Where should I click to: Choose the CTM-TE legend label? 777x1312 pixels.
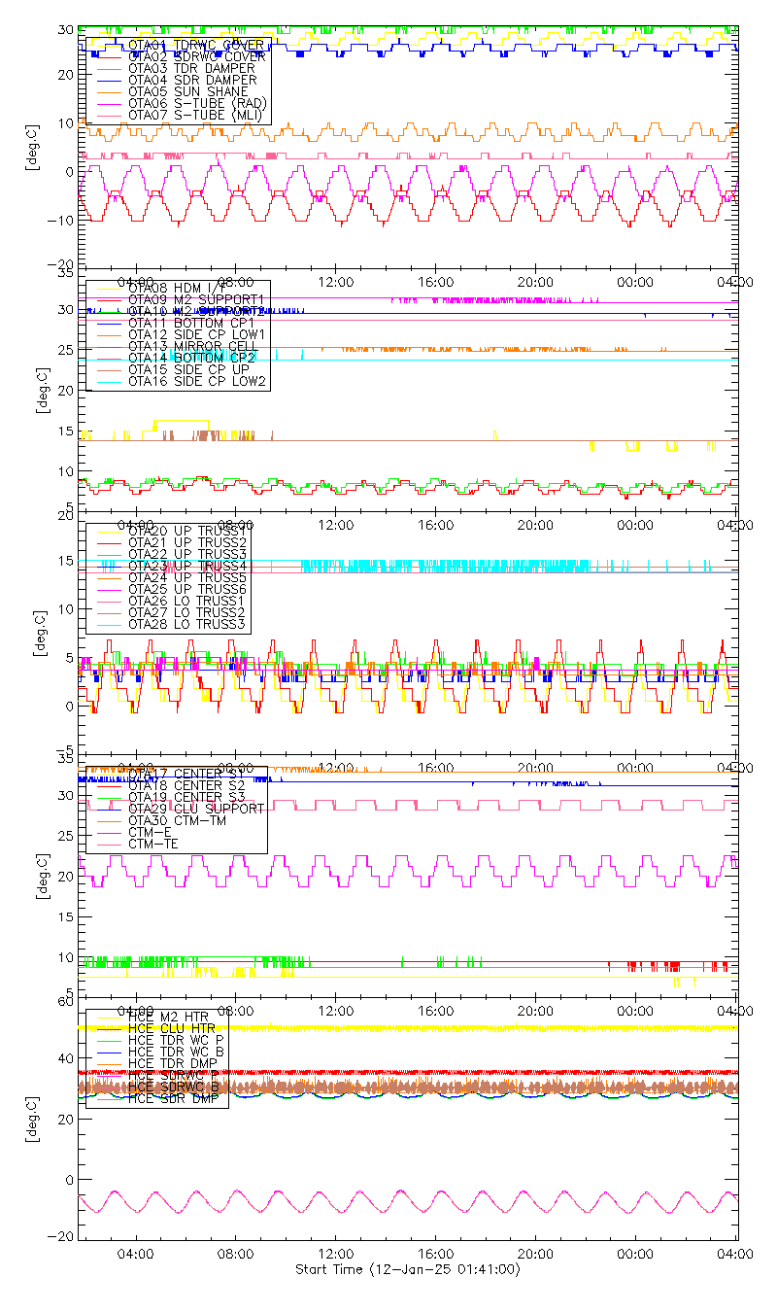pos(152,844)
